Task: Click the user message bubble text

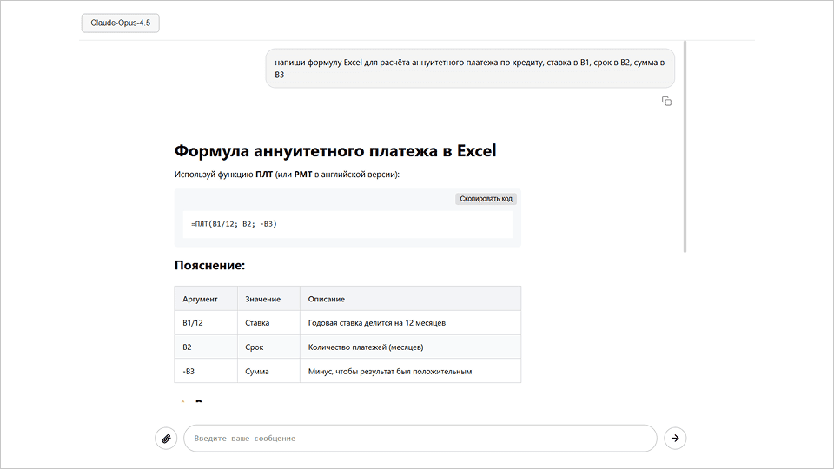Action: 470,68
